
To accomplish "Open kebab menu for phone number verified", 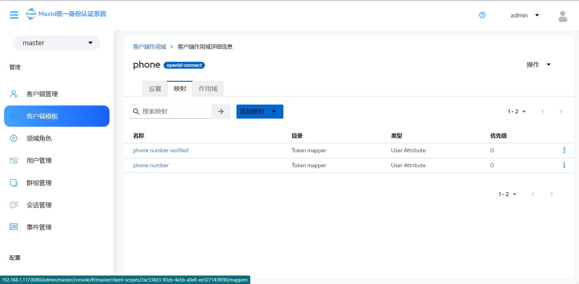I will click(564, 150).
